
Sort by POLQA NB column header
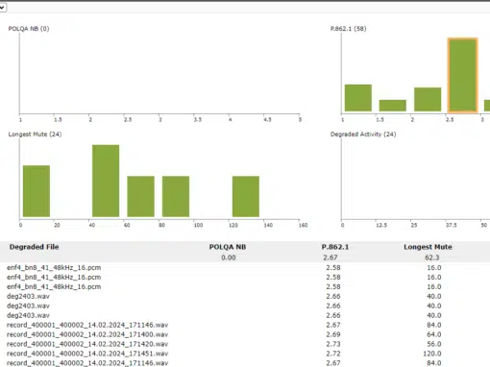coord(228,247)
